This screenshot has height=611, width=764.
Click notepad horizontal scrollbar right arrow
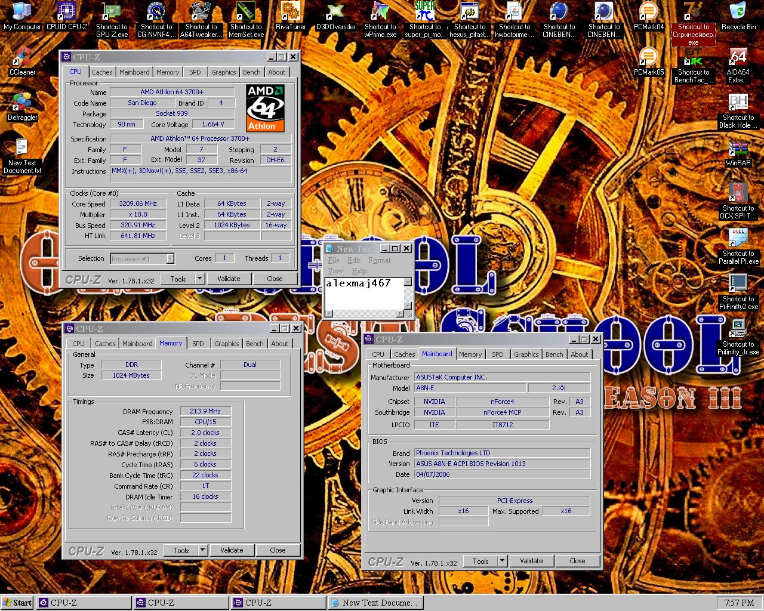tap(401, 313)
